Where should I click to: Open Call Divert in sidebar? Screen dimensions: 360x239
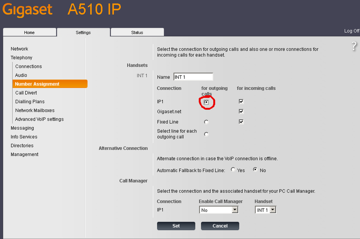(x=26, y=93)
